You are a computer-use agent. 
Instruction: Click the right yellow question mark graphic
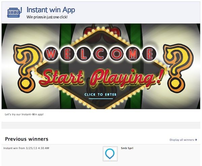click(179, 68)
